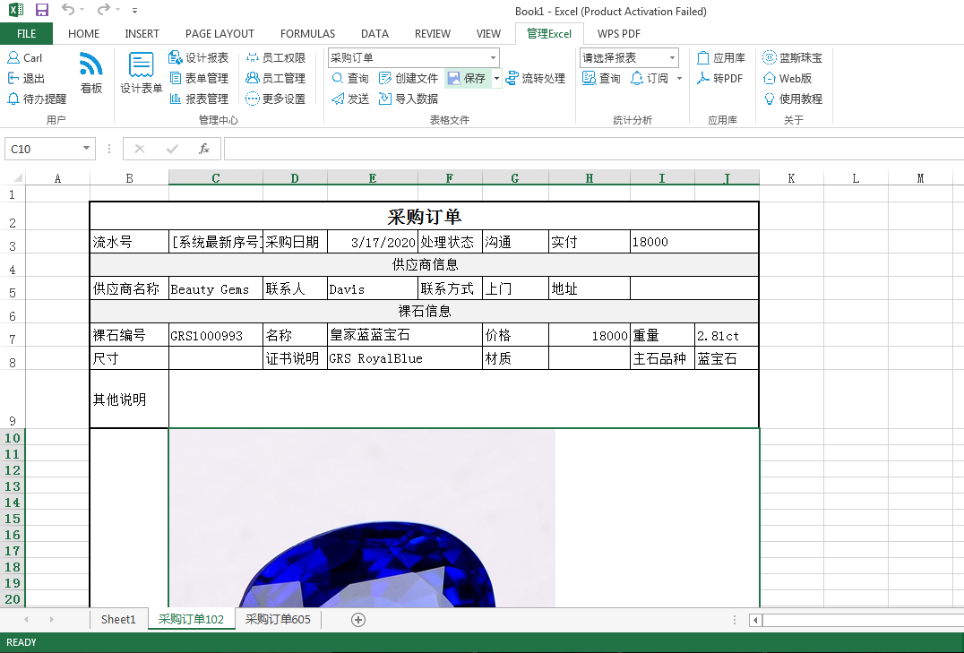This screenshot has width=964, height=653.
Task: Click 查询 under 表格文件 group
Action: [349, 78]
